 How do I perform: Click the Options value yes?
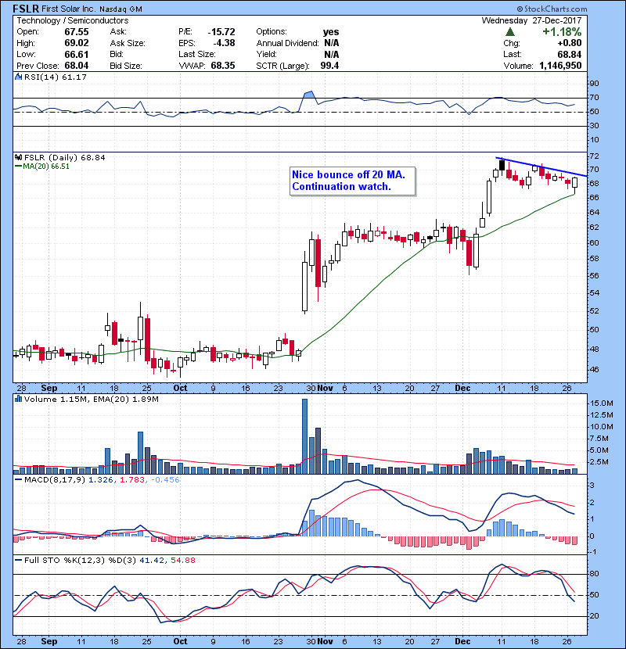coord(331,32)
